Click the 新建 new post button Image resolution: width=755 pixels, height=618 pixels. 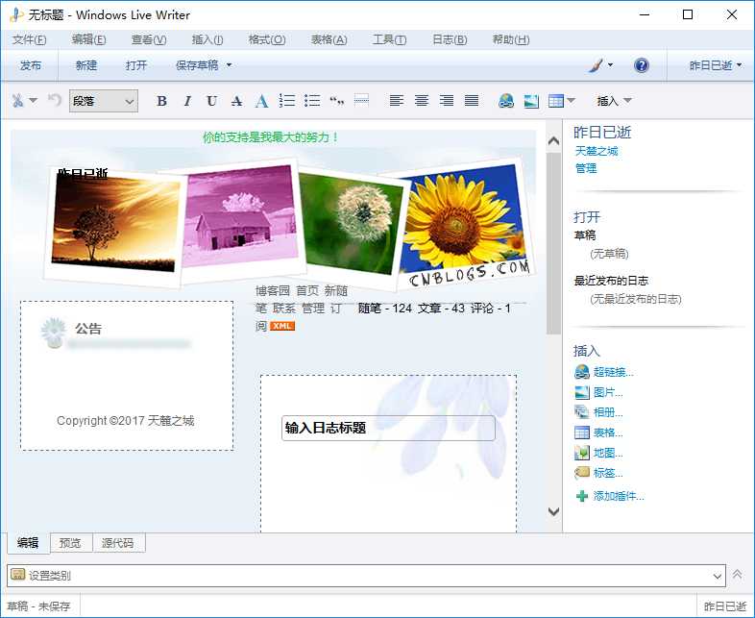(x=86, y=65)
